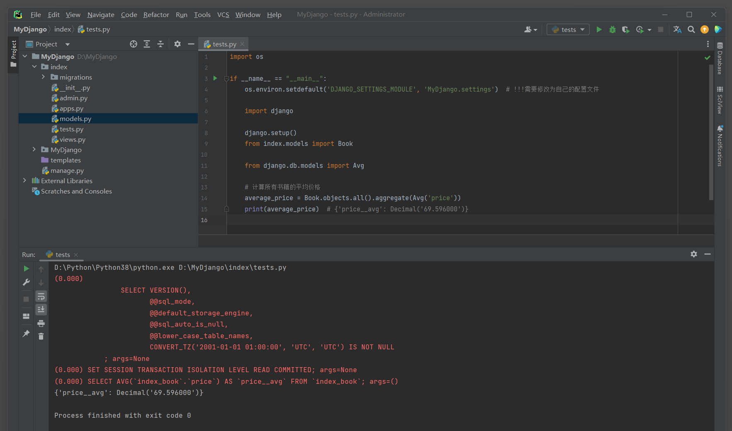Fold the if __name__ block at line 3
This screenshot has width=732, height=431.
pos(226,78)
